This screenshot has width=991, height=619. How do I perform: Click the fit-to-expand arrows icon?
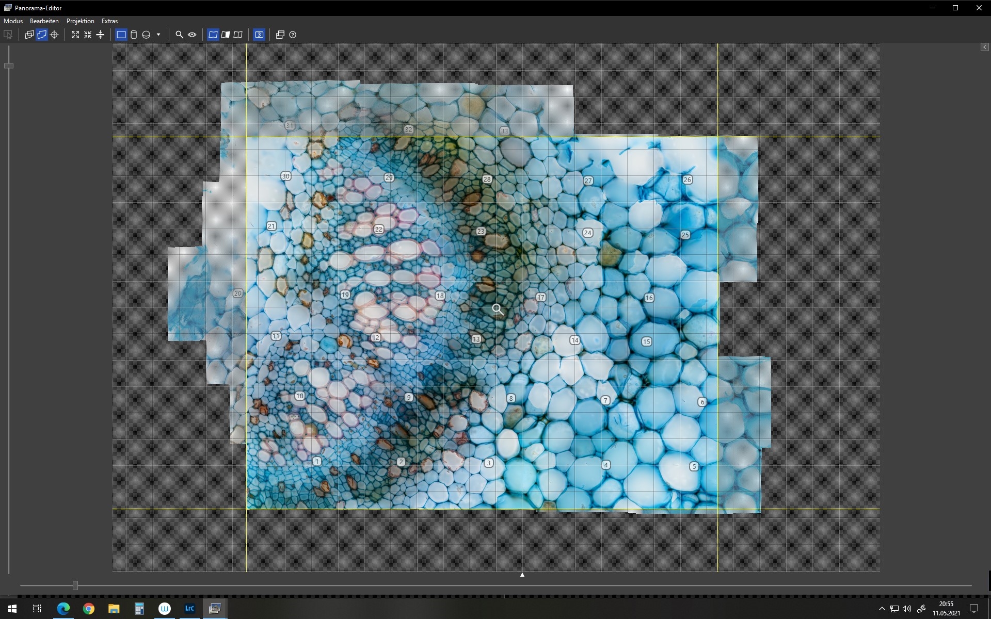[x=75, y=35]
